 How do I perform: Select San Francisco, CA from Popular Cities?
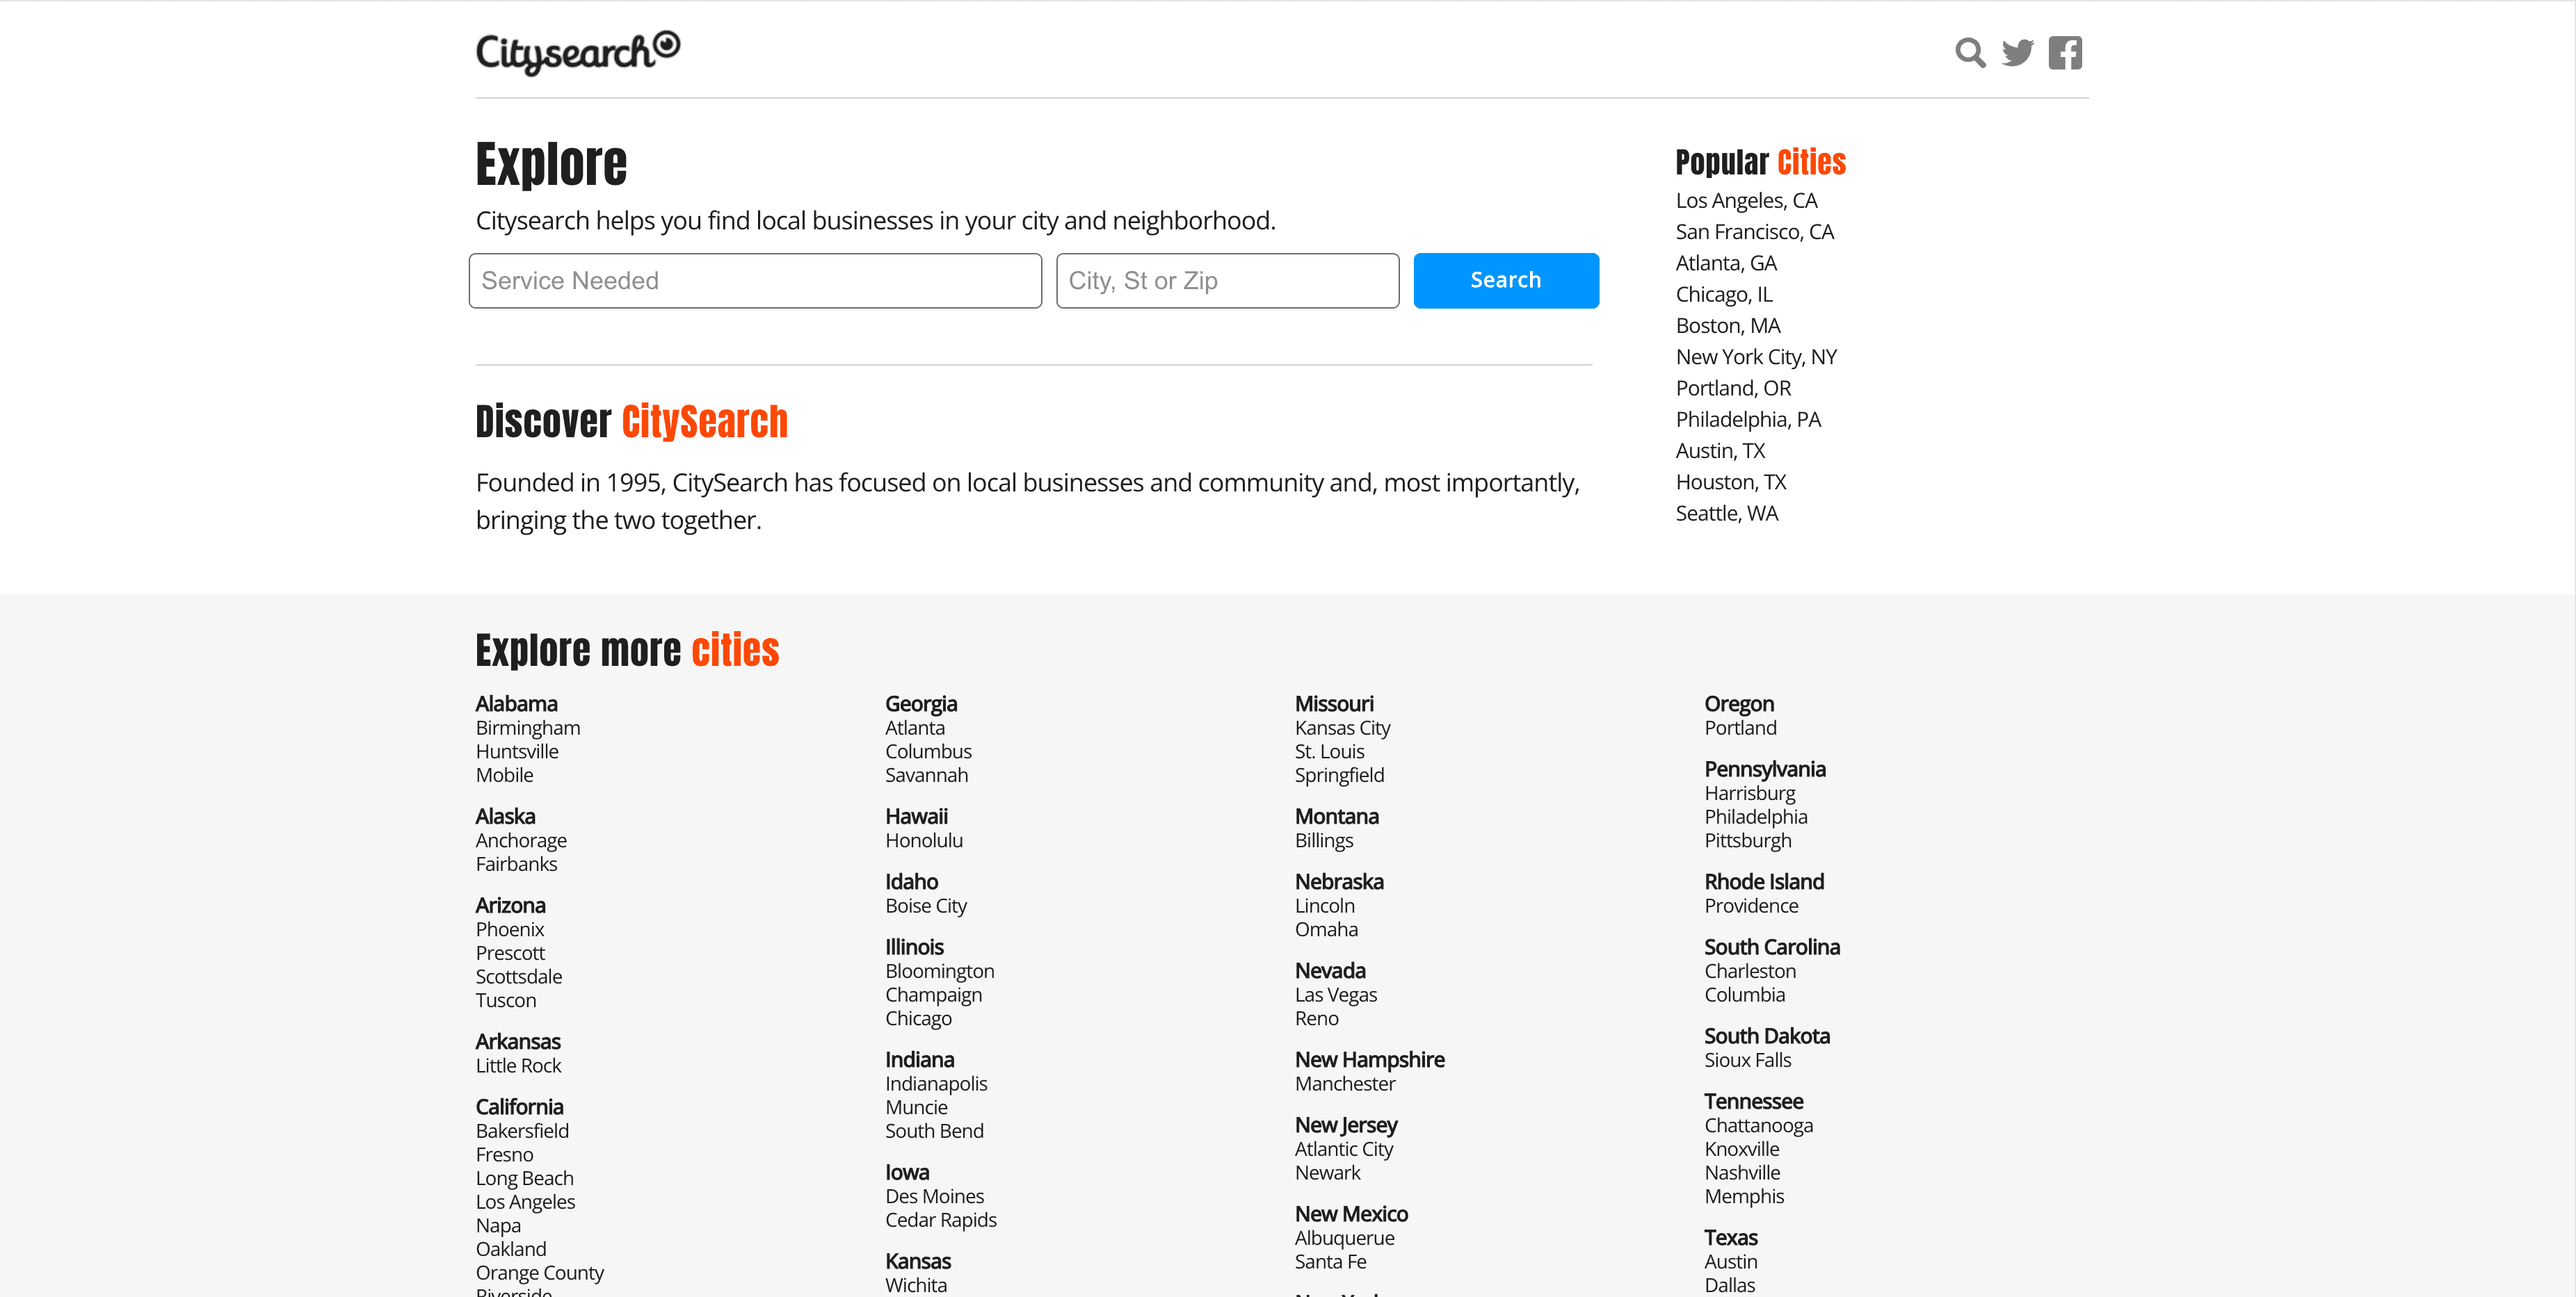(1754, 232)
